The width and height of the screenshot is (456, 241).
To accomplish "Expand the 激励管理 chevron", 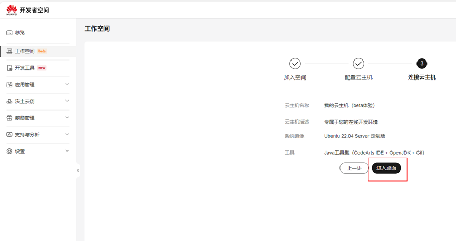I will [x=67, y=117].
